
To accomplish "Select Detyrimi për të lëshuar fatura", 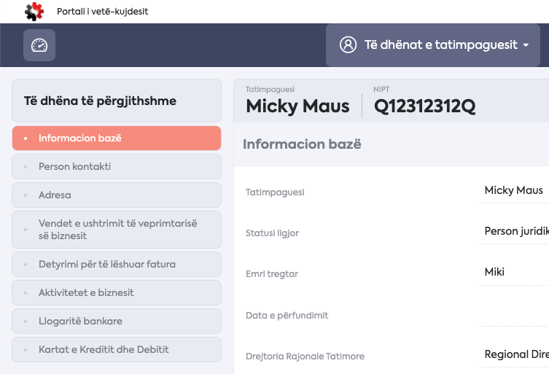I will (x=117, y=265).
